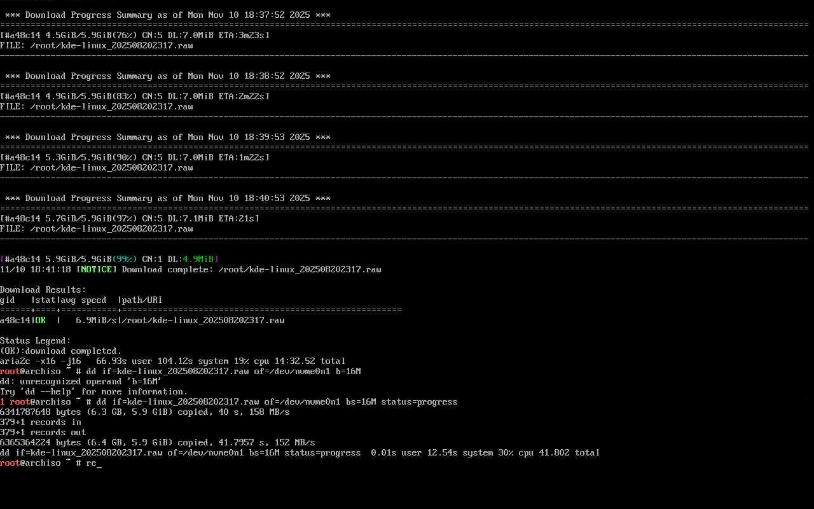Click the 'avg speed' column header

tap(84, 300)
